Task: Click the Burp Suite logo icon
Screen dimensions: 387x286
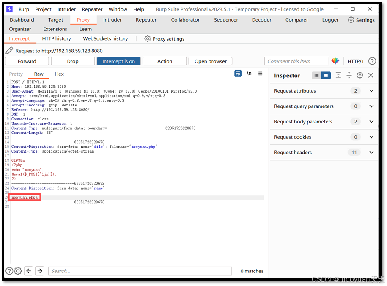Action: [9, 9]
